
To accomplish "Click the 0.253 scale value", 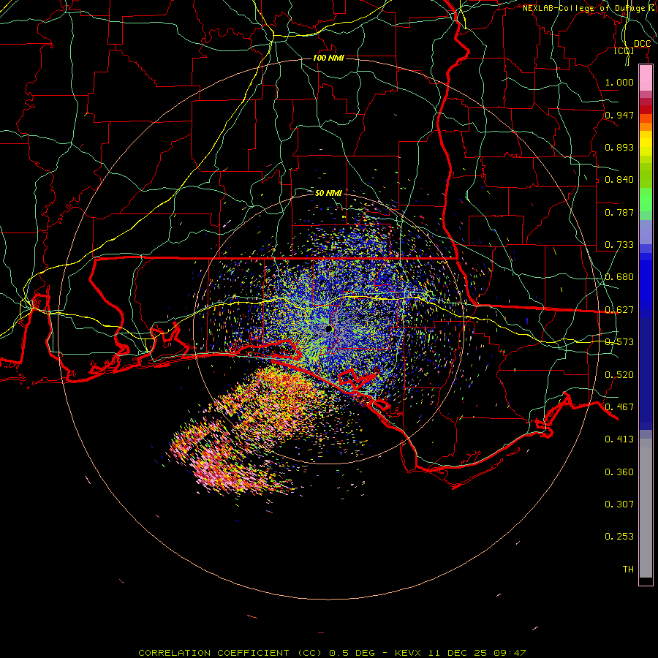I will (x=619, y=537).
